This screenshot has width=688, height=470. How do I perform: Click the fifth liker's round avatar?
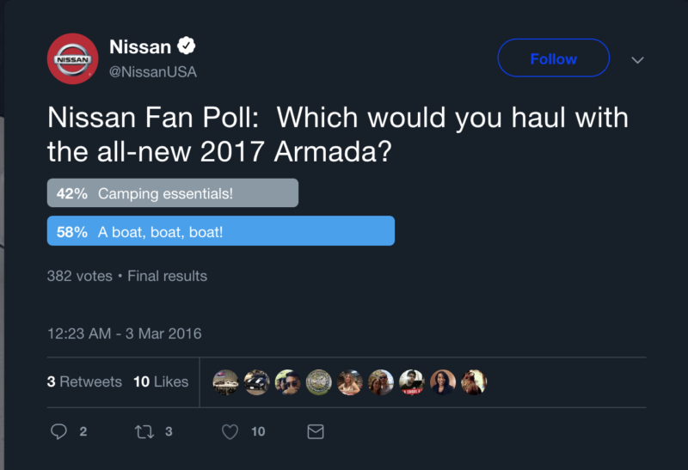pyautogui.click(x=350, y=381)
